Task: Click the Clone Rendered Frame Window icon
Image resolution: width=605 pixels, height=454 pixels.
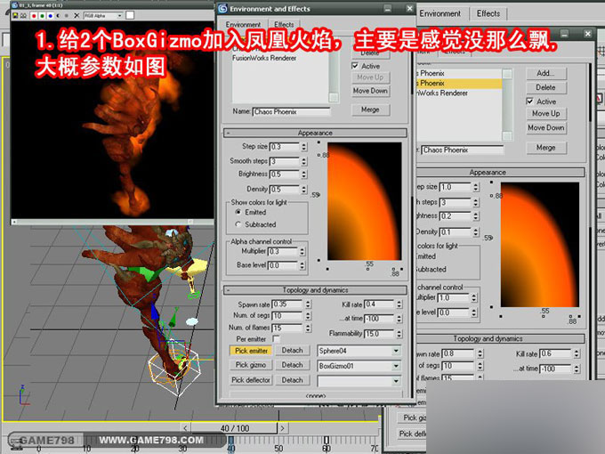Action: click(23, 15)
